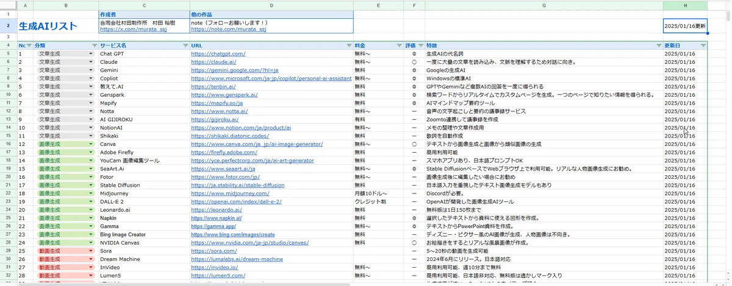The width and height of the screenshot is (732, 286).
Task: Open the https://chatgpt.com/ link
Action: click(x=218, y=54)
